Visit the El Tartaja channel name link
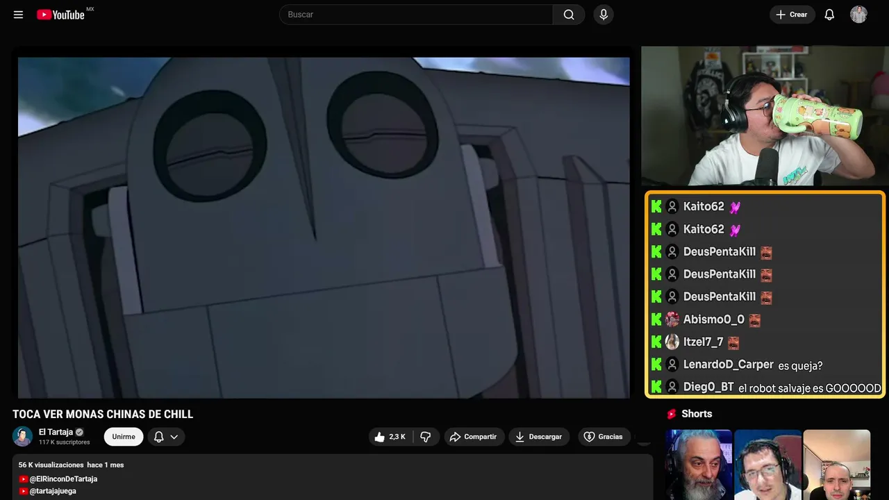This screenshot has height=500, width=889. (x=56, y=432)
